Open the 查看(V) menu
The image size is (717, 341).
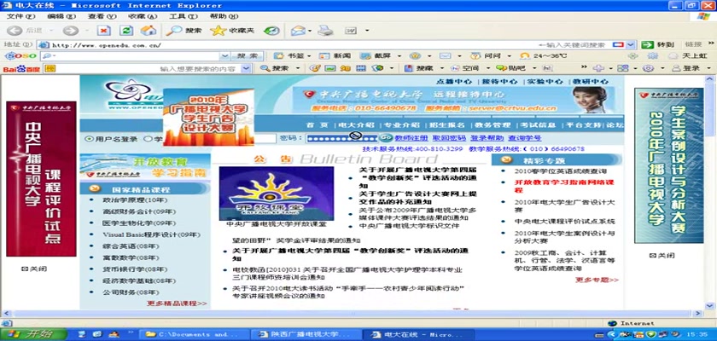click(x=102, y=16)
